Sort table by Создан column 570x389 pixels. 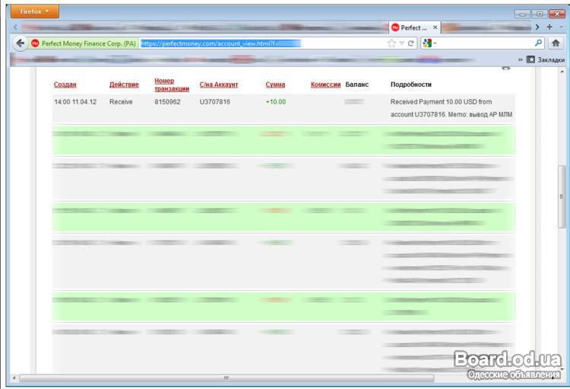coord(65,84)
